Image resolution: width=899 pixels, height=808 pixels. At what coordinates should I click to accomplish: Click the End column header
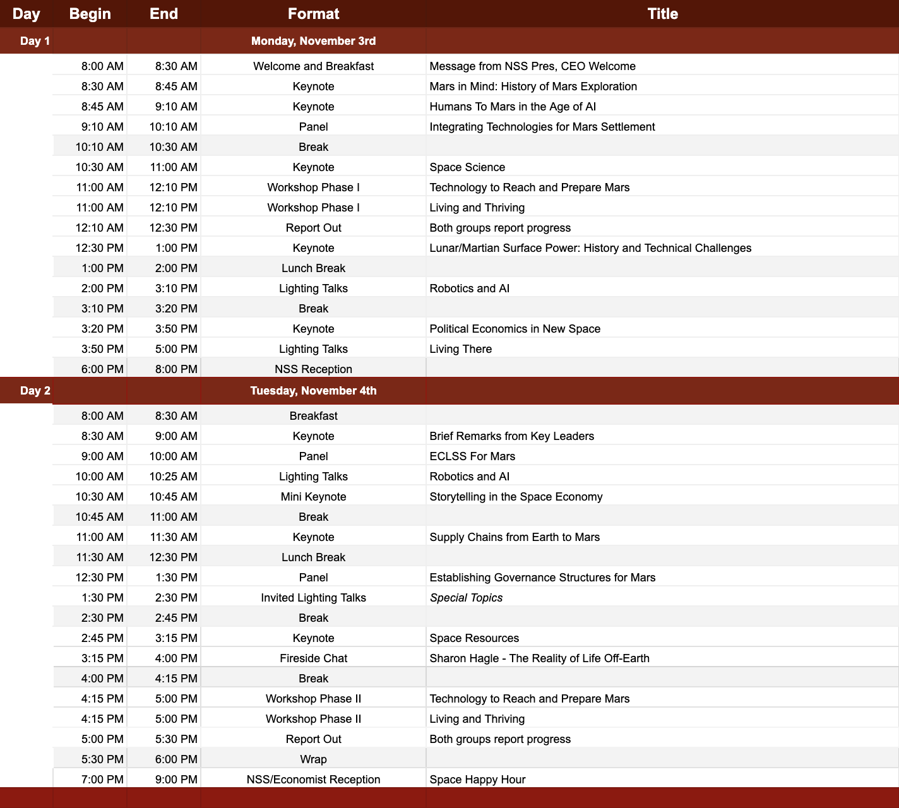click(164, 14)
